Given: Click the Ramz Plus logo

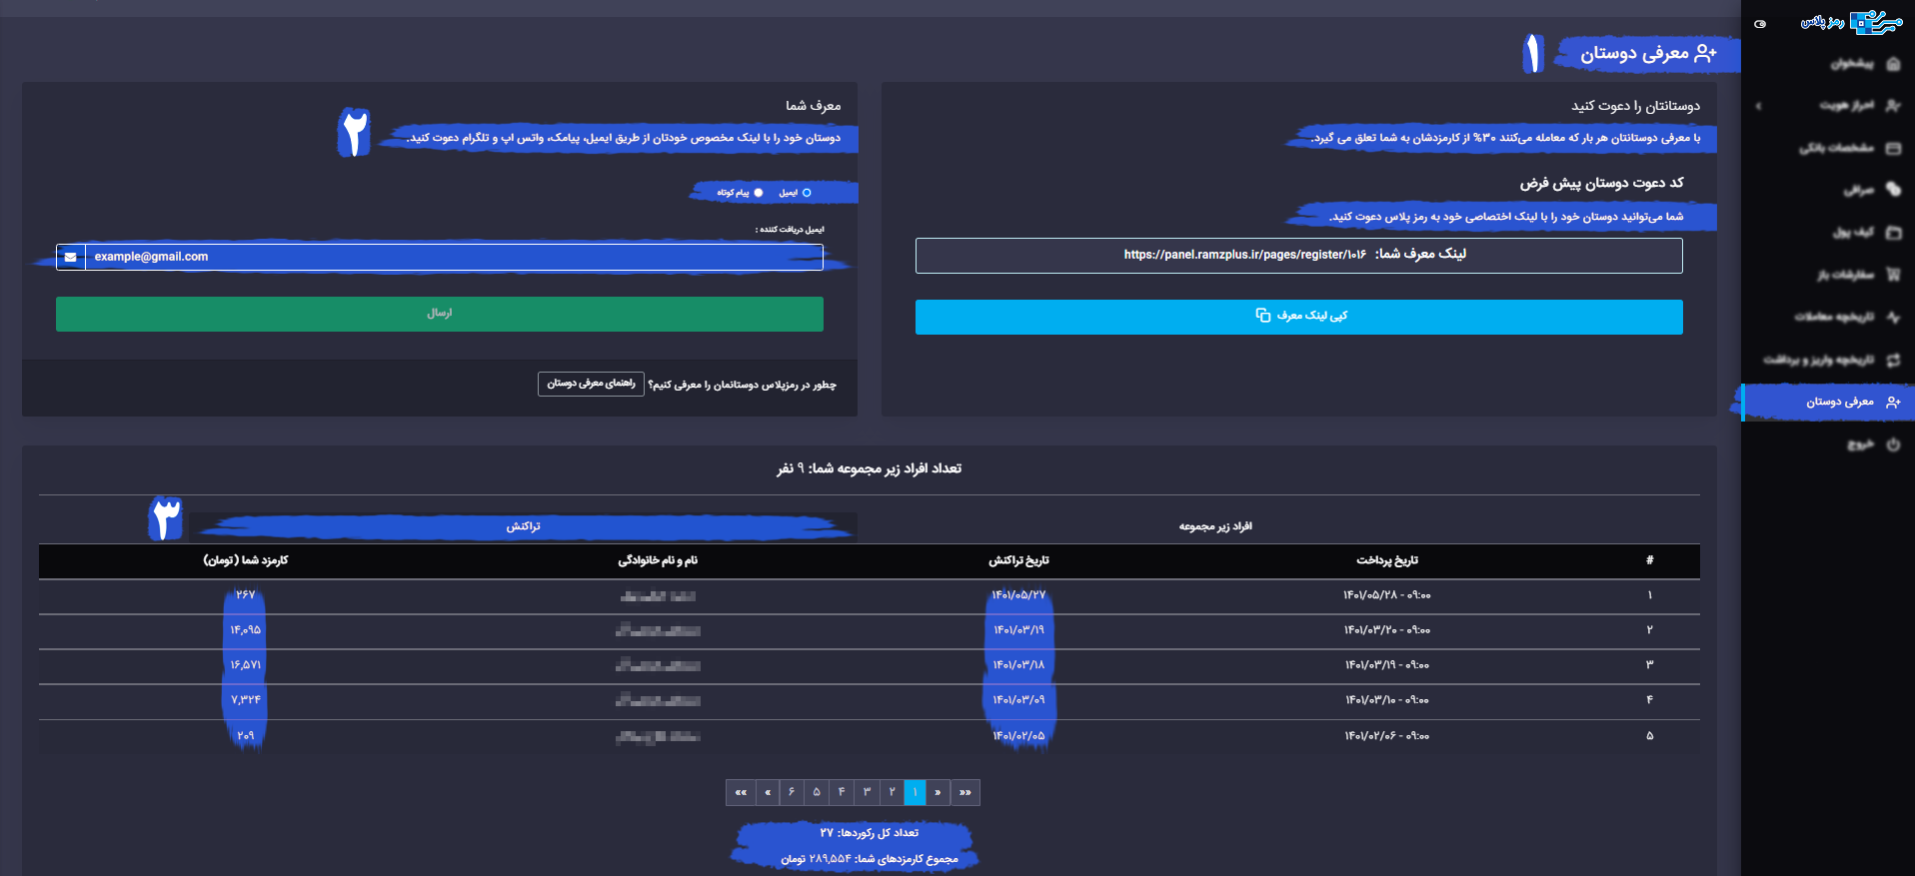Looking at the screenshot, I should pyautogui.click(x=1851, y=22).
